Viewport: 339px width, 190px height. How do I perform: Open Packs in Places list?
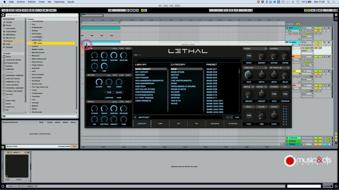click(8, 57)
